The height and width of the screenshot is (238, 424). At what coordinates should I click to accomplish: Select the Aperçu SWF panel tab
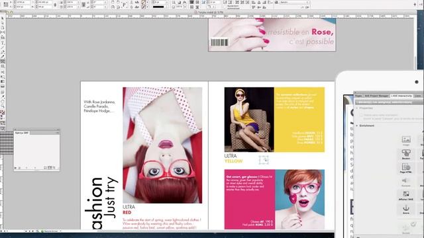pos(21,133)
